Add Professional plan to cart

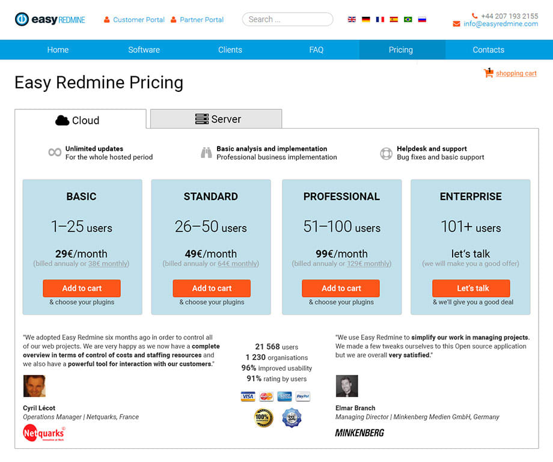(341, 288)
